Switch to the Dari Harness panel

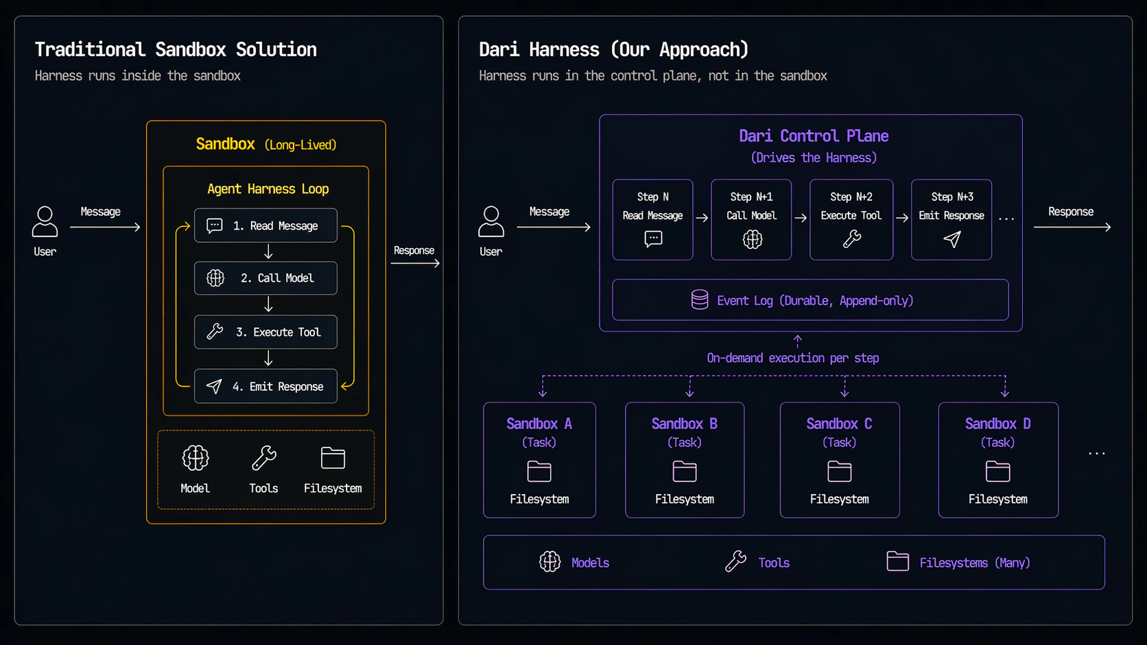tap(613, 49)
